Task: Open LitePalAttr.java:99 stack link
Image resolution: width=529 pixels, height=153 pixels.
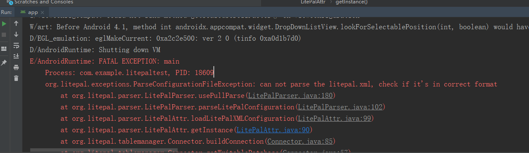Action: tap(334, 118)
